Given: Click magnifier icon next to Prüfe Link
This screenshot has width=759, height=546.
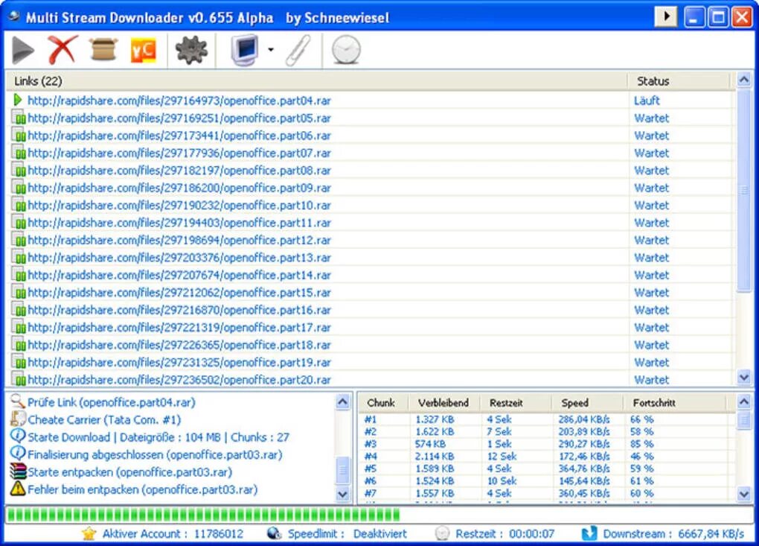Looking at the screenshot, I should tap(18, 401).
